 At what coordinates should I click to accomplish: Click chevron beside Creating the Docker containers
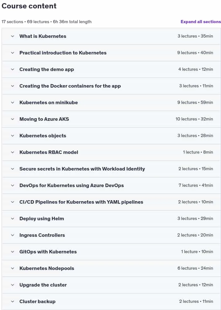(x=13, y=86)
